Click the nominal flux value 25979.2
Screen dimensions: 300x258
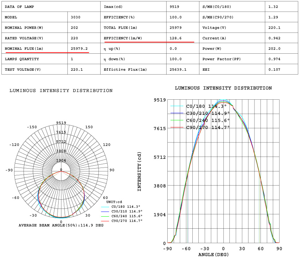click(79, 49)
